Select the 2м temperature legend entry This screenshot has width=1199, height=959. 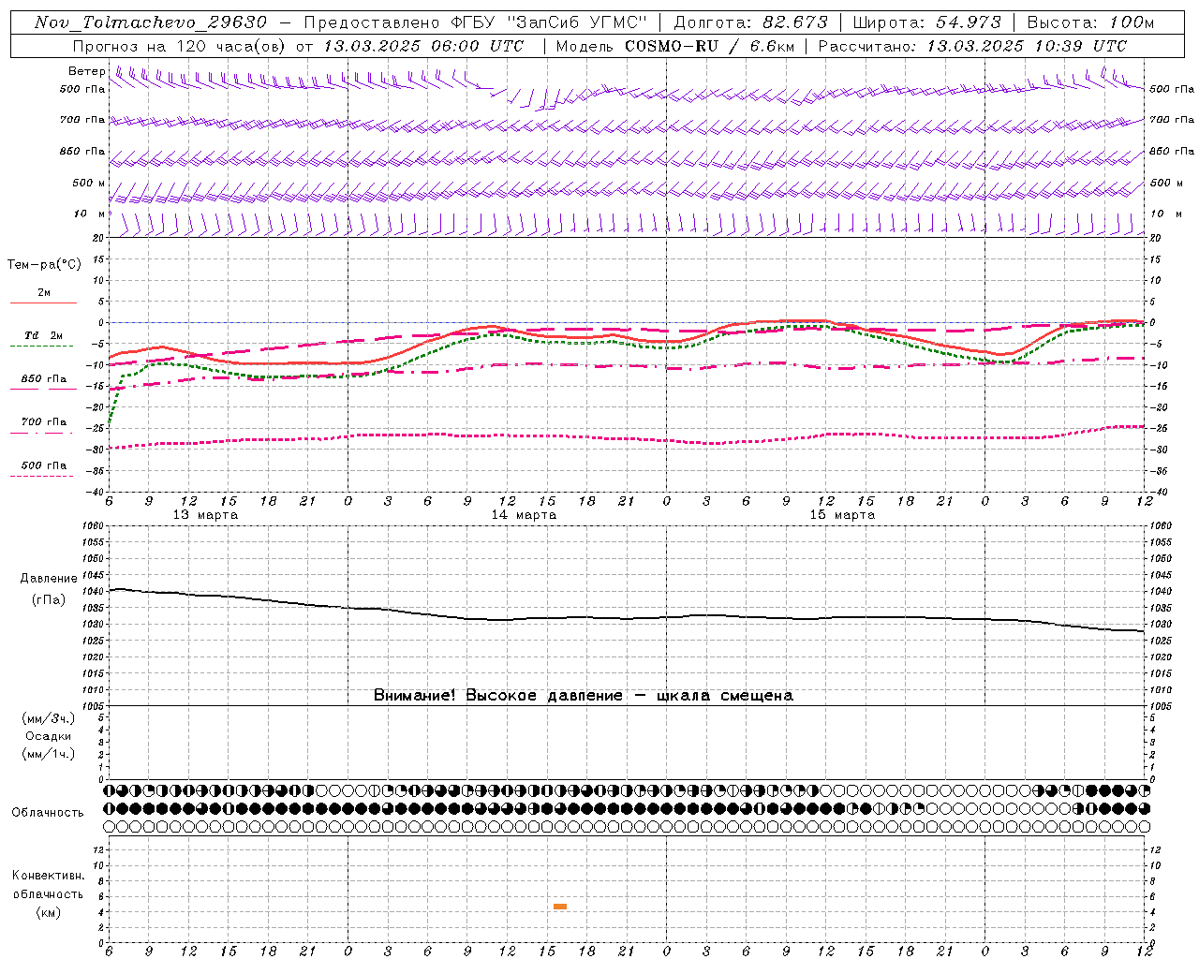[x=43, y=293]
